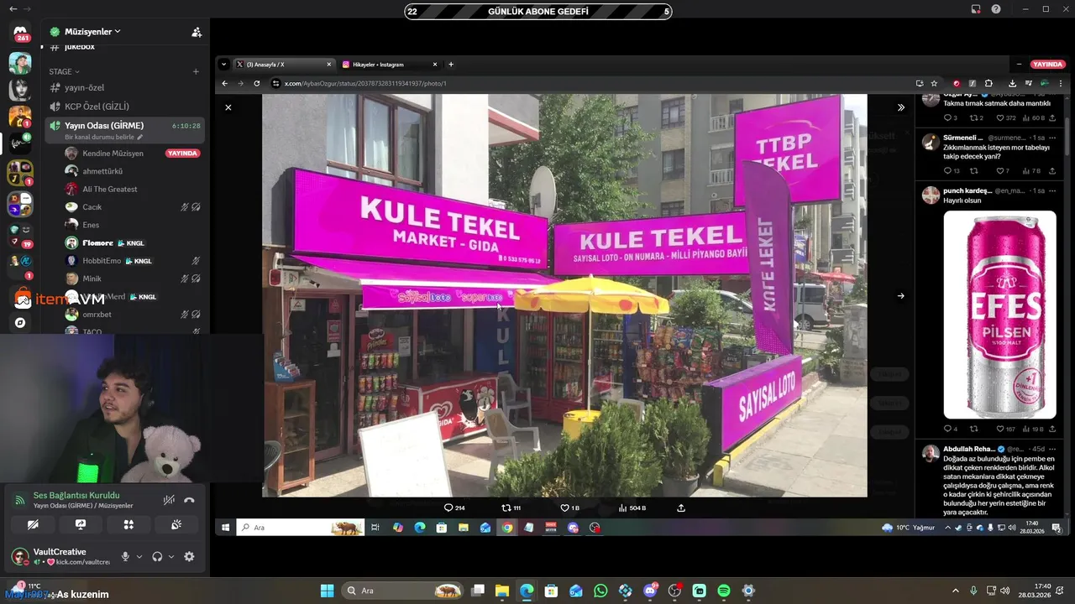Viewport: 1075px width, 604px height.
Task: Open the inner Windows Start button
Action: click(225, 528)
